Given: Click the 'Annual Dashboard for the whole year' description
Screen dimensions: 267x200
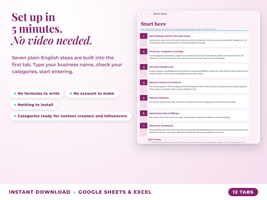Looking at the screenshot, I should 198,131.
